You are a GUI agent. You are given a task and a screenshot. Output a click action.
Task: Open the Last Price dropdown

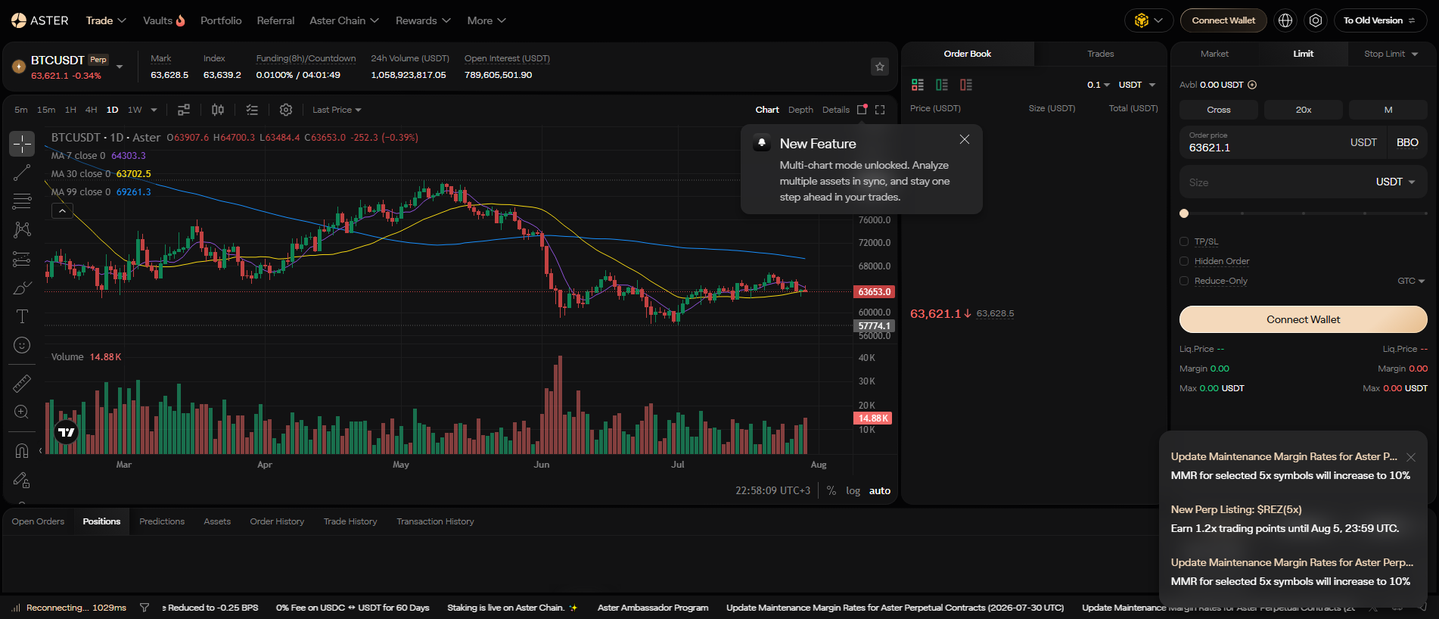click(337, 110)
